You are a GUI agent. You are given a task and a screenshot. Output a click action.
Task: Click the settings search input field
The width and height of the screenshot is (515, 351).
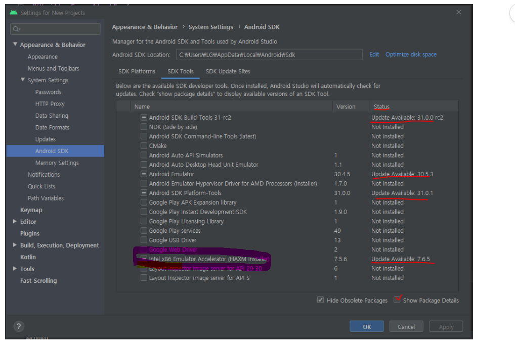(x=55, y=29)
